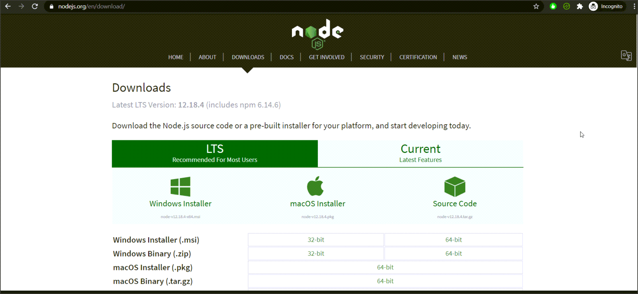Download 64-bit Windows Binary (.zip)
638x294 pixels.
454,253
